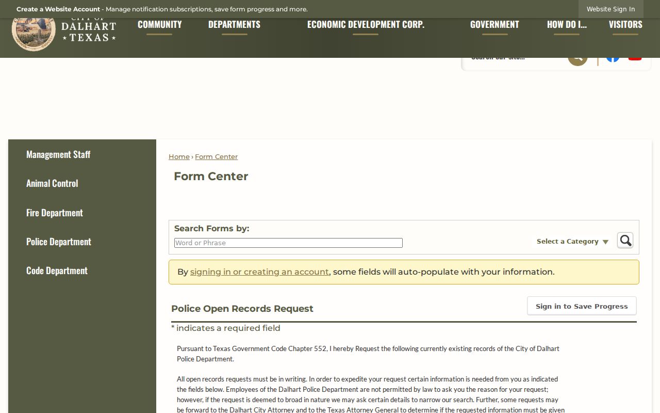Open the Government menu
660x413 pixels.
[x=494, y=25]
